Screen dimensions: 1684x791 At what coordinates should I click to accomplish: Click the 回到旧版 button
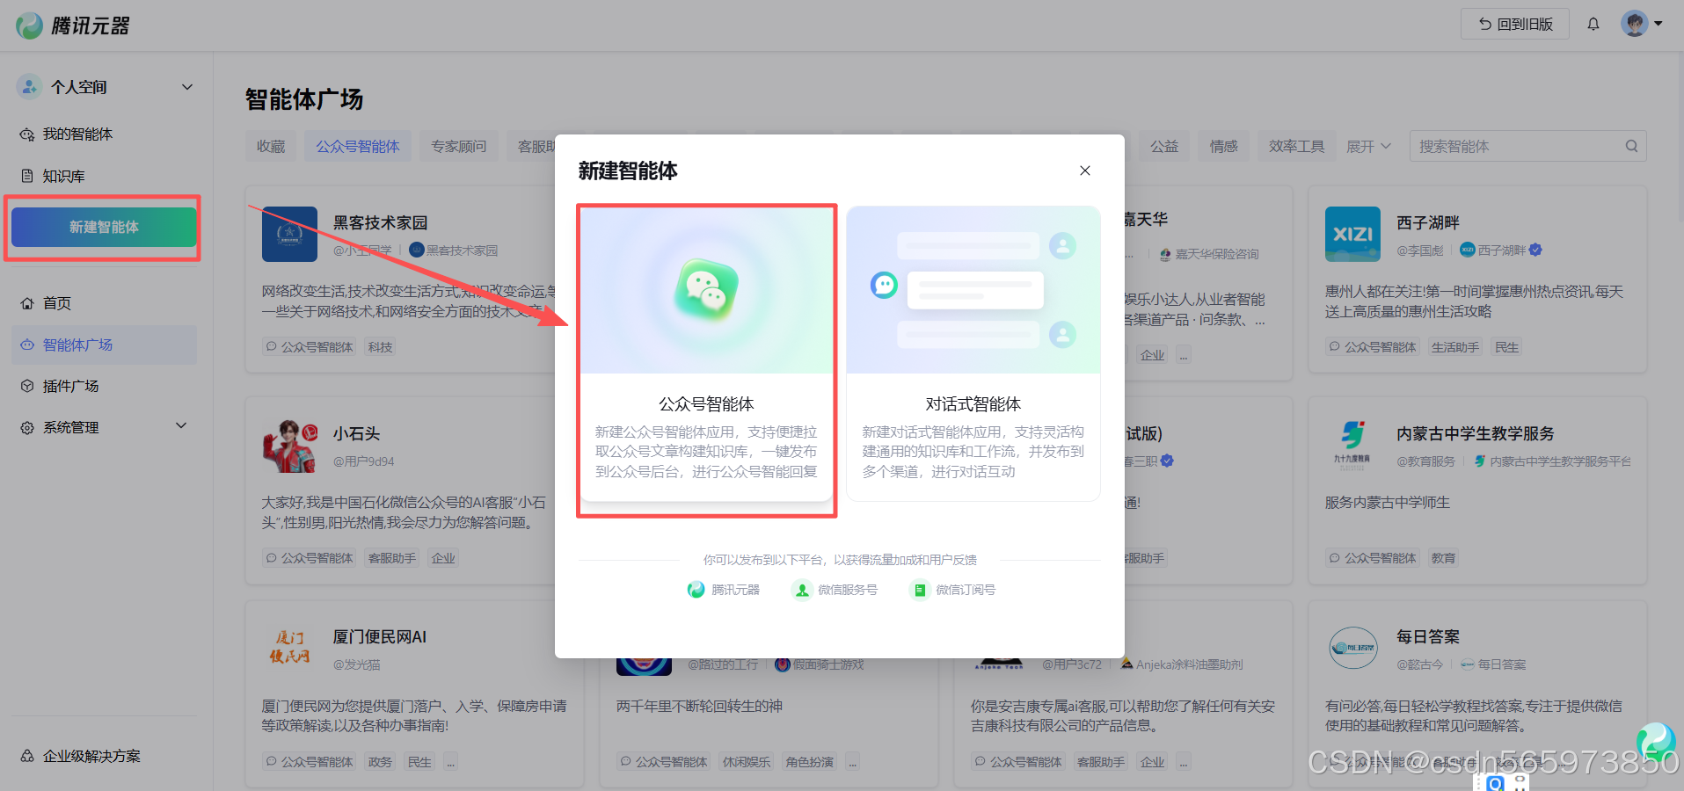click(1514, 24)
